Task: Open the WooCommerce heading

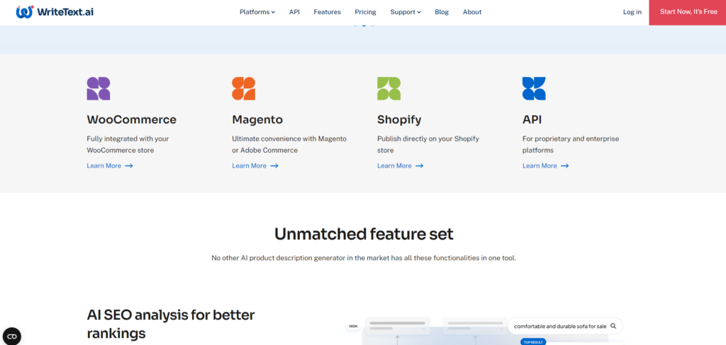Action: pyautogui.click(x=131, y=119)
